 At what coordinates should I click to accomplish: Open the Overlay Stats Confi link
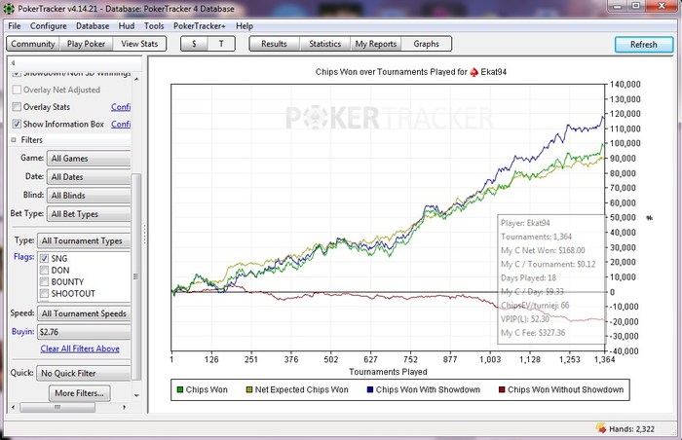coord(121,107)
